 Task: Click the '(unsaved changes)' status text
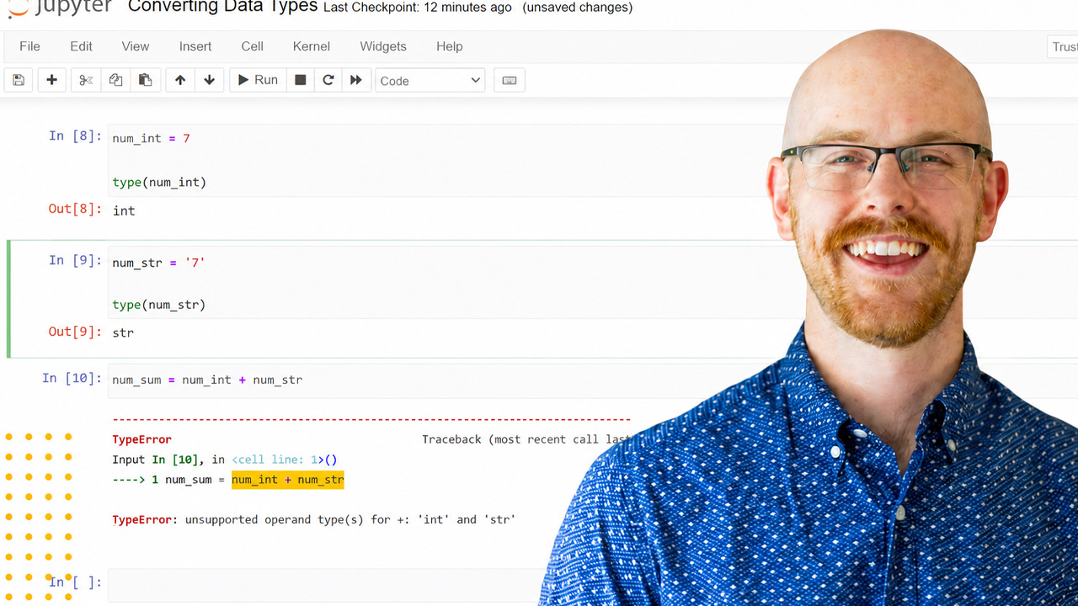coord(578,8)
